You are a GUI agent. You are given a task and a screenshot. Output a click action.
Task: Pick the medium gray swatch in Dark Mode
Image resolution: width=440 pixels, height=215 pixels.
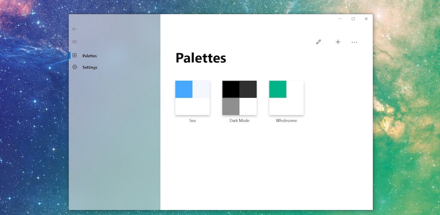pyautogui.click(x=231, y=106)
